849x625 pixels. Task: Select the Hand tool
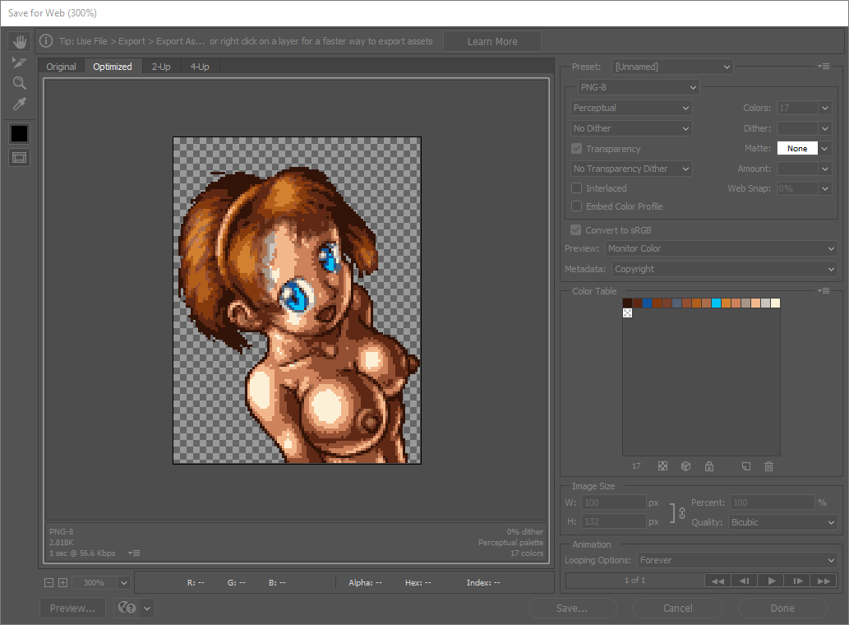coord(19,41)
